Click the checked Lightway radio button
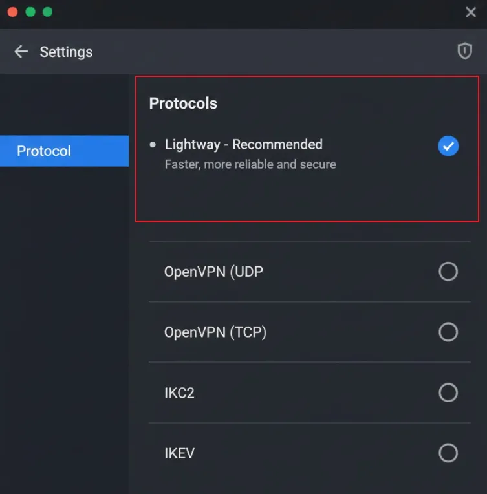 coord(448,146)
